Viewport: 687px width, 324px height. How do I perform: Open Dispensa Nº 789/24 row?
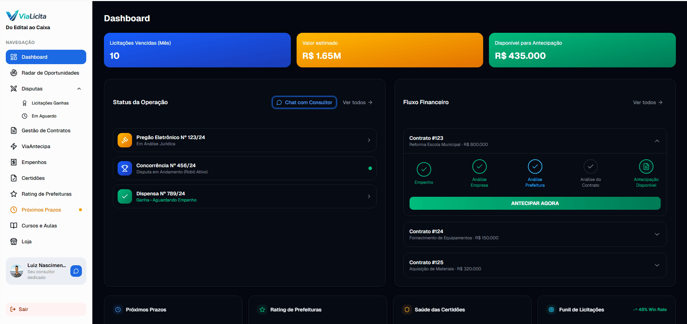coord(245,196)
